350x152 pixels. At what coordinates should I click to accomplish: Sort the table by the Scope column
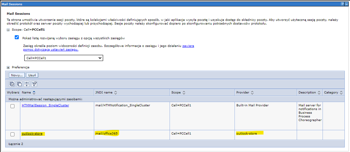184,93
